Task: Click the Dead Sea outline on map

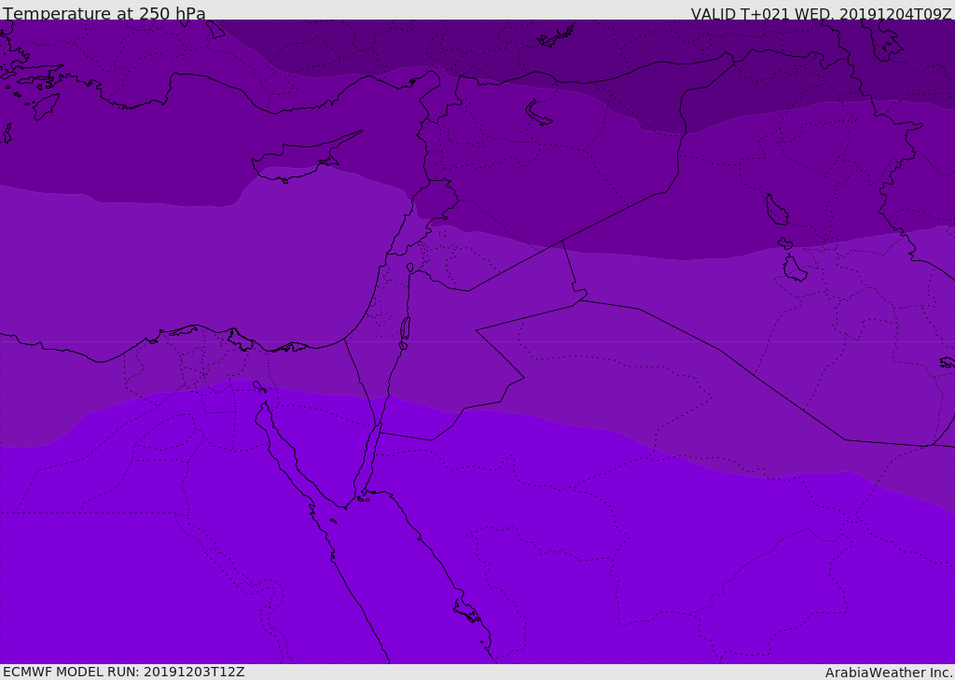Action: click(x=405, y=329)
